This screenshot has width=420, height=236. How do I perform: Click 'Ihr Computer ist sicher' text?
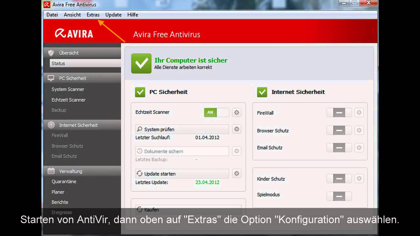pyautogui.click(x=191, y=60)
